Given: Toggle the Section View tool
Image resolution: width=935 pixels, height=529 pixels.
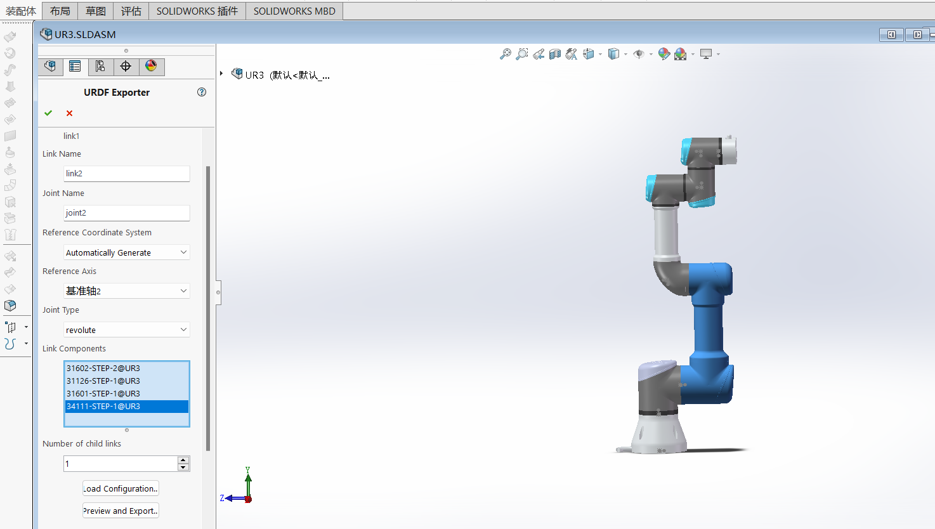Looking at the screenshot, I should tap(555, 54).
